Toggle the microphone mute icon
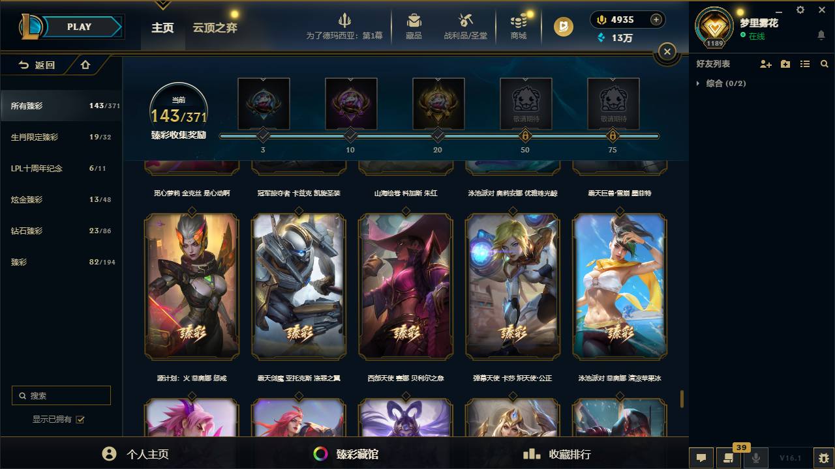This screenshot has height=469, width=835. tap(756, 458)
